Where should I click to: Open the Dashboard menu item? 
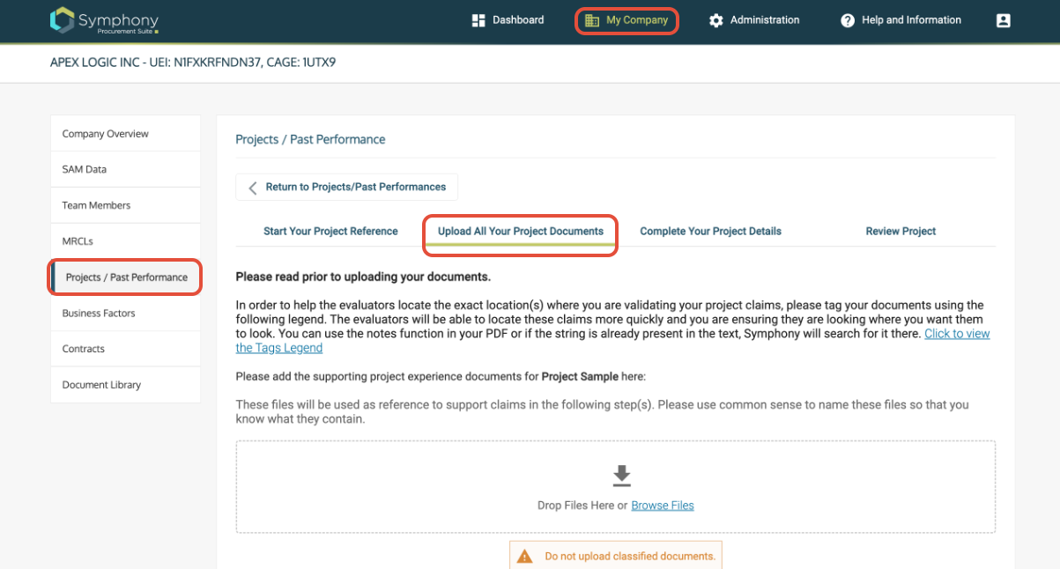(508, 20)
